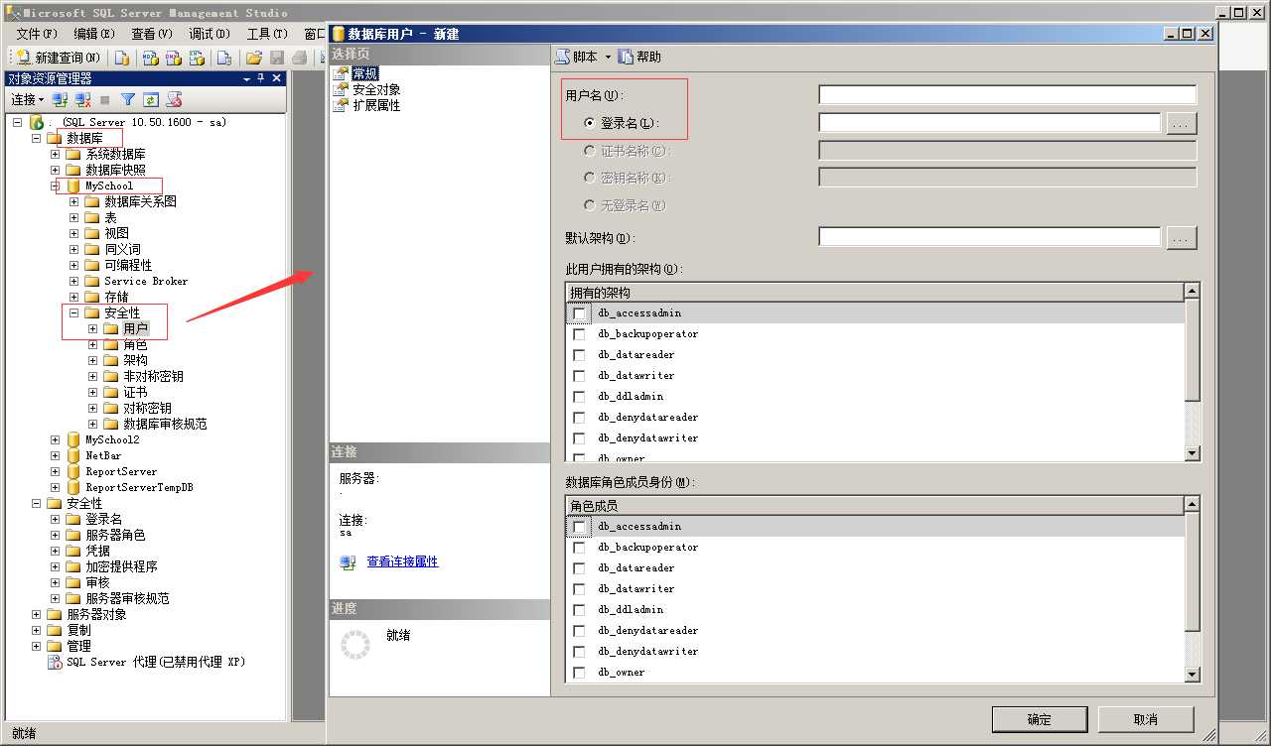Click browse button next to 登录名 field
The image size is (1271, 746).
point(1182,124)
